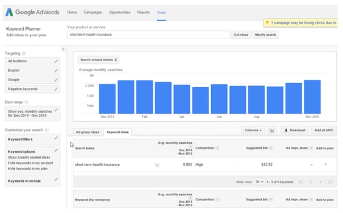The width and height of the screenshot is (343, 213).
Task: Click Hide keywords in my account option
Action: tap(31, 163)
